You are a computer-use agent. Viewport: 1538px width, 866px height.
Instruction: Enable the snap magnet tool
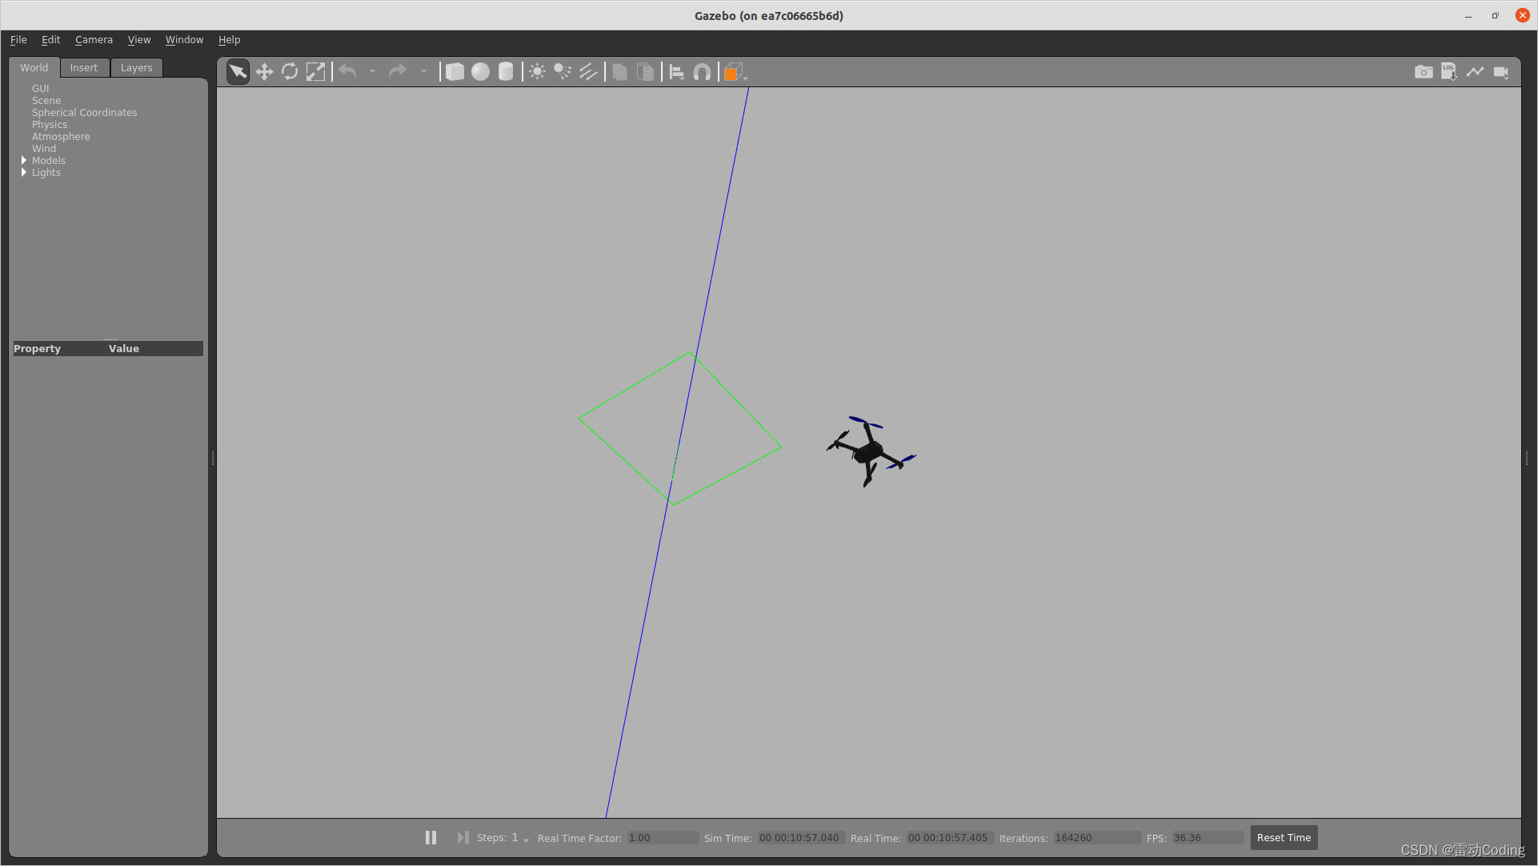click(x=702, y=72)
